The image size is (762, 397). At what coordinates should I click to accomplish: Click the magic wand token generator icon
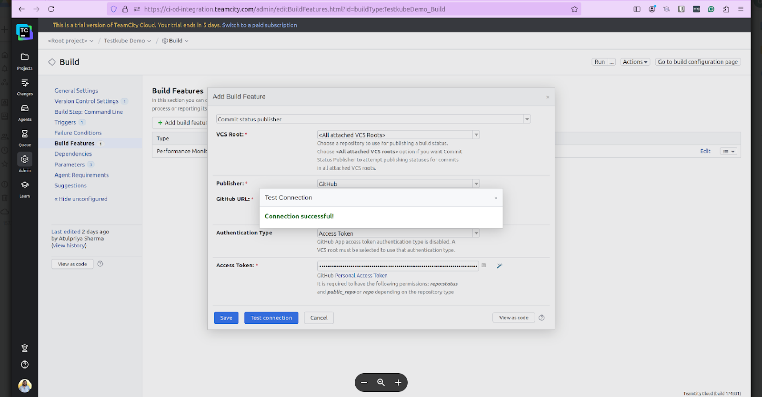click(x=499, y=266)
